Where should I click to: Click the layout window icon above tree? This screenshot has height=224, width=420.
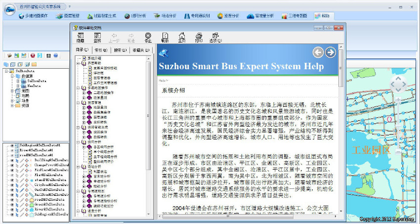pyautogui.click(x=20, y=64)
